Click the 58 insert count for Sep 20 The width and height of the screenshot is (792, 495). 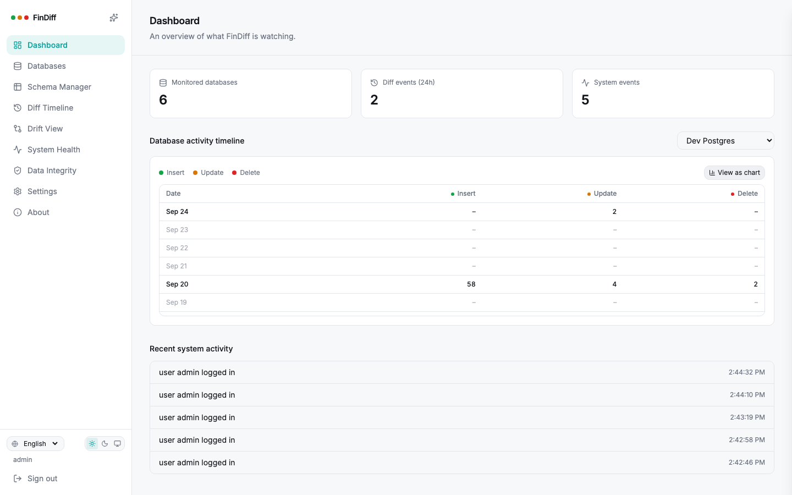click(471, 284)
